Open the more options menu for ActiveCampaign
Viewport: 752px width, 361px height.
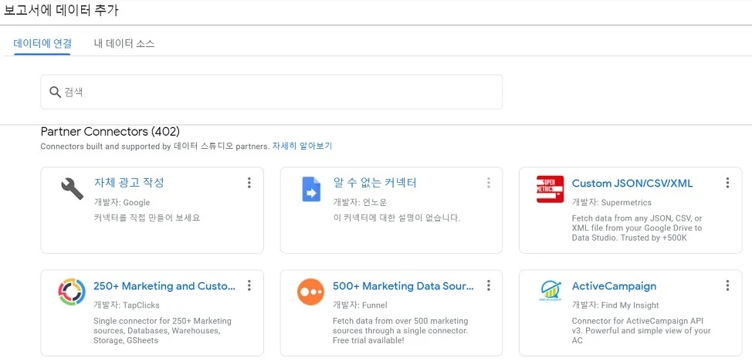coord(727,285)
